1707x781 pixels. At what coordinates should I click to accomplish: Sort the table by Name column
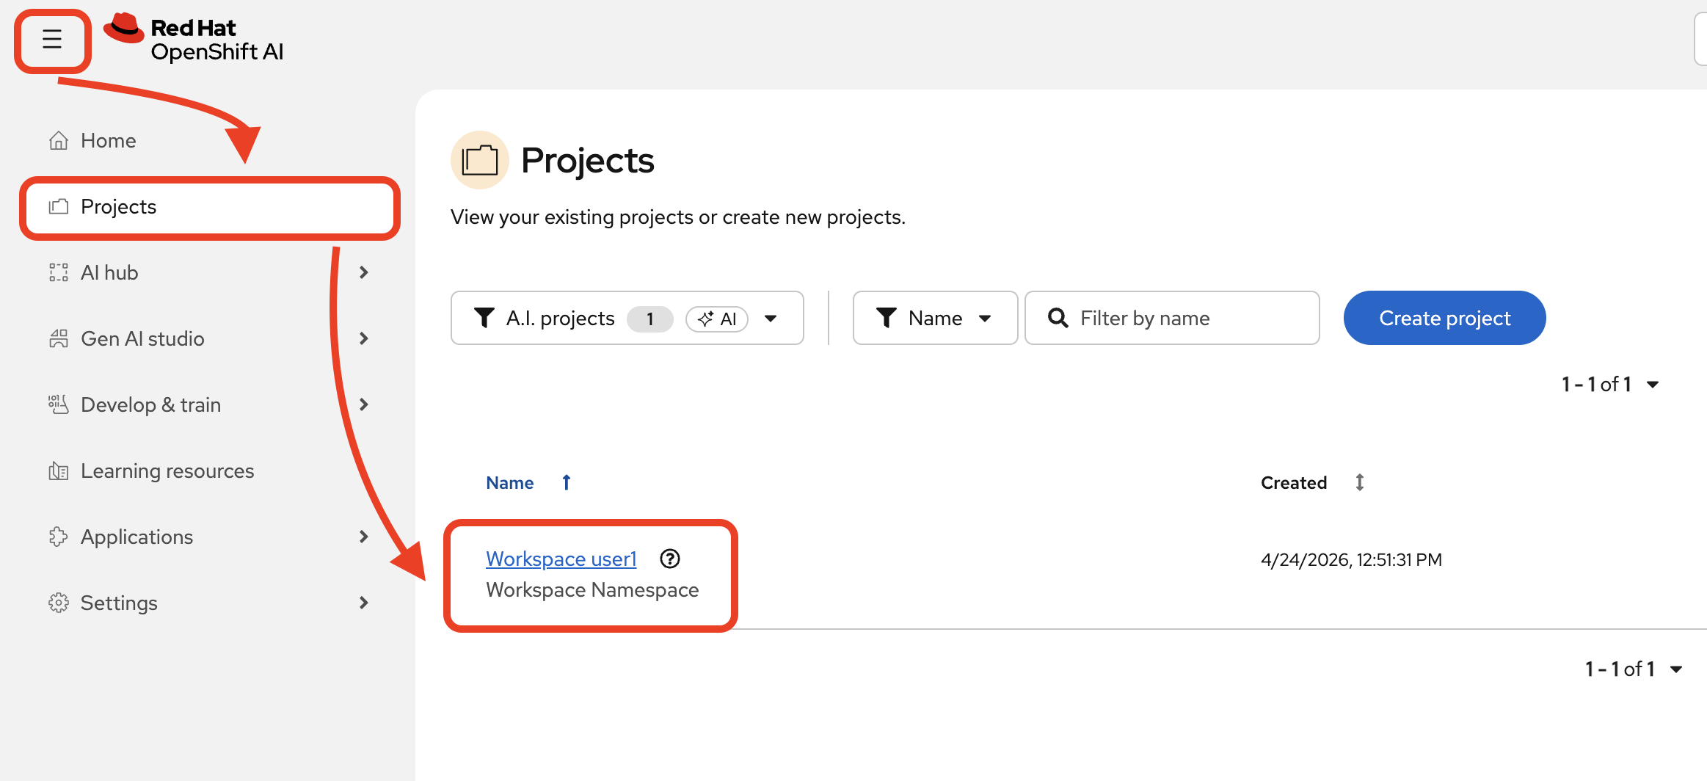528,482
